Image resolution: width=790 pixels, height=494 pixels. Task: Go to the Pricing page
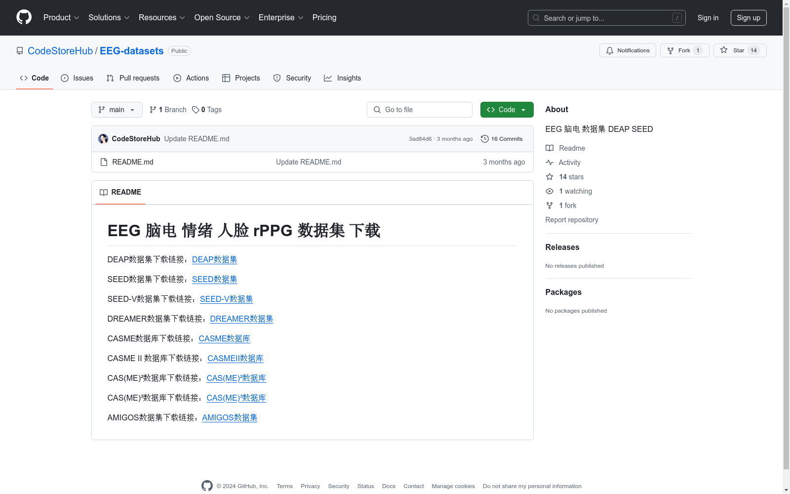(x=324, y=18)
